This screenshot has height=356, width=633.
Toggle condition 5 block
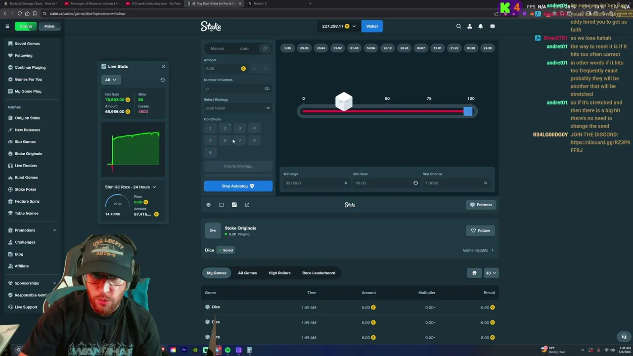(210, 140)
